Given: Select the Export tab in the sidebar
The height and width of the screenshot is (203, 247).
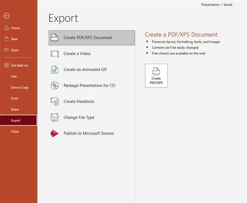Looking at the screenshot, I should pyautogui.click(x=18, y=120).
